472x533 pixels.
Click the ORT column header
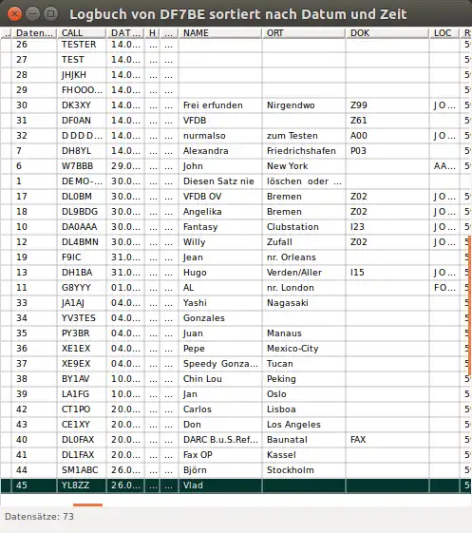(x=304, y=33)
